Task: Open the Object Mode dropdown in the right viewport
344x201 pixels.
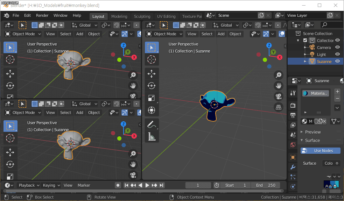Action: tap(165, 34)
